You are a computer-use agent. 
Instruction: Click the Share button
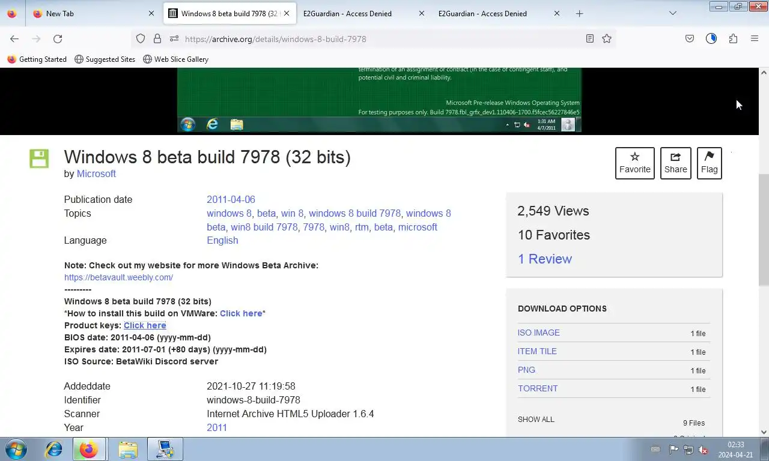tap(676, 163)
